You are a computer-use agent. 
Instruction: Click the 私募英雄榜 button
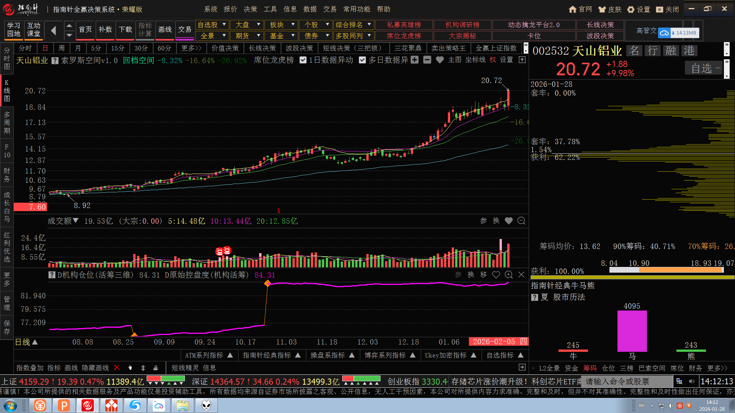pos(404,25)
